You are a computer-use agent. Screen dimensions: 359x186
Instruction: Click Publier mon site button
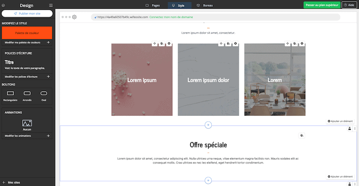(27, 13)
